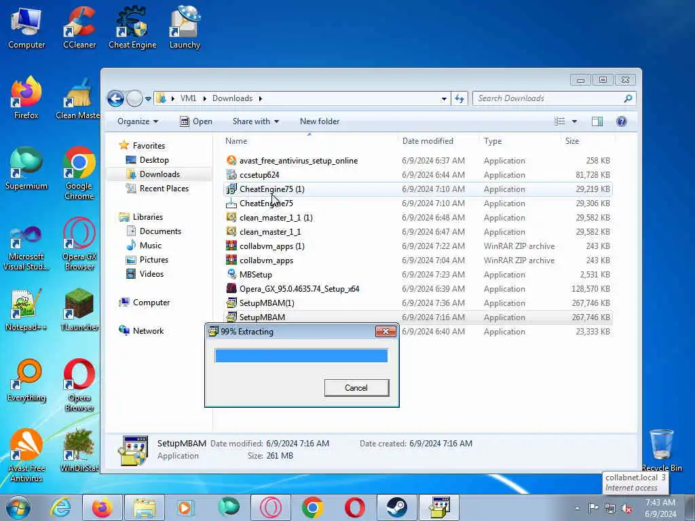This screenshot has height=521, width=695.
Task: Open the Documents library
Action: coord(160,231)
